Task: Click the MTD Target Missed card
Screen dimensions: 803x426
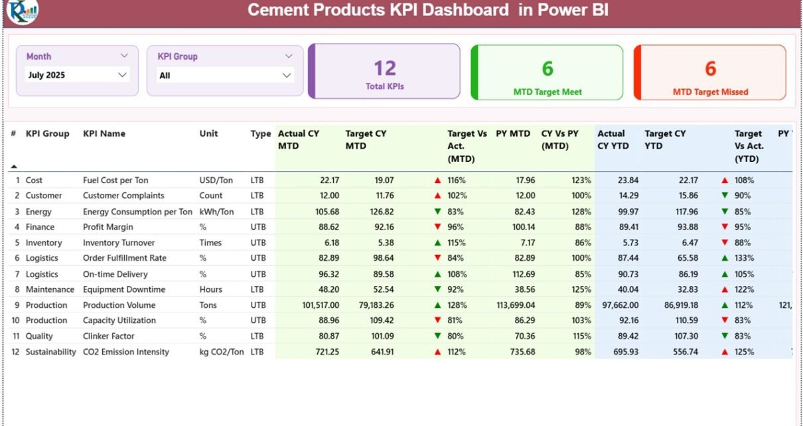Action: click(x=710, y=72)
